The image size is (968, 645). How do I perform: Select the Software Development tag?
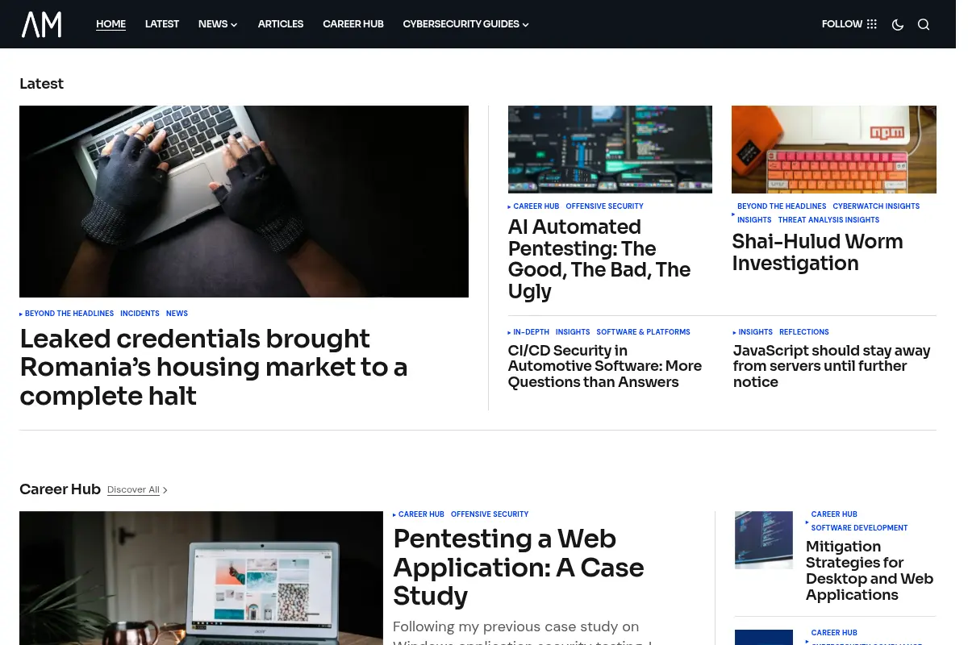click(x=859, y=528)
